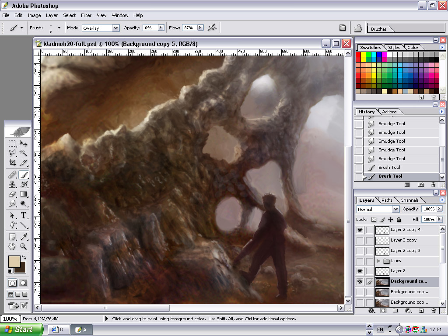The height and width of the screenshot is (336, 448).
Task: Open the brush Opacity slider arrow
Action: tap(161, 28)
